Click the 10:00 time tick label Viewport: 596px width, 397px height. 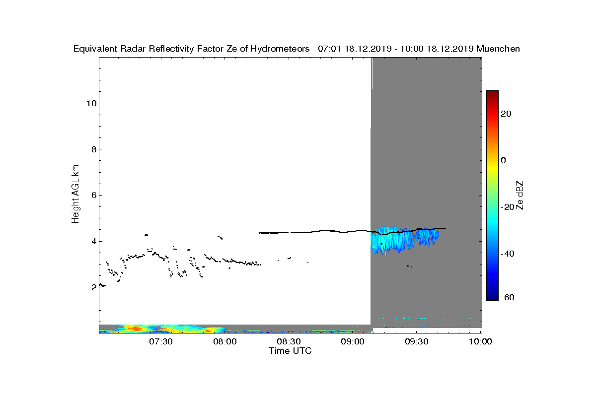click(481, 341)
